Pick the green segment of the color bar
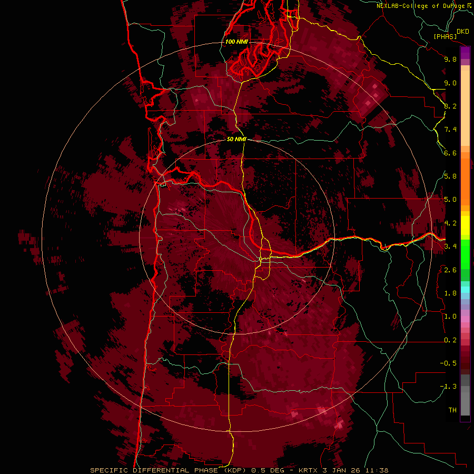The height and width of the screenshot is (474, 474). [x=465, y=254]
